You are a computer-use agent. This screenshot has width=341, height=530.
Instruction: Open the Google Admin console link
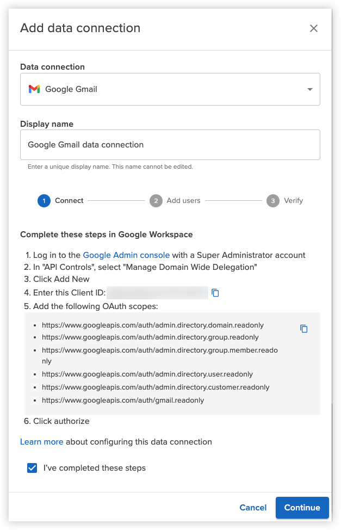(126, 255)
